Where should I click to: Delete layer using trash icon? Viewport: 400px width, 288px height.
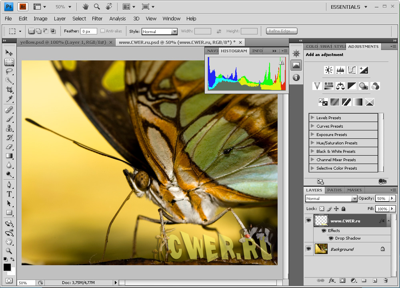click(386, 281)
